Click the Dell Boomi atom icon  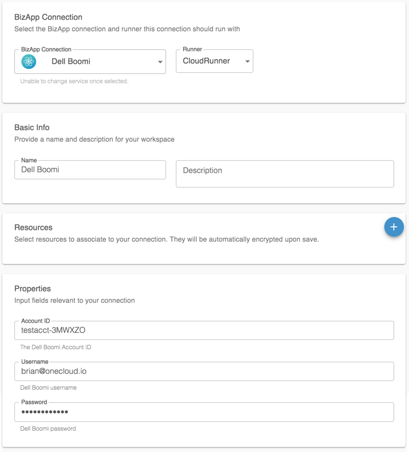pyautogui.click(x=29, y=62)
